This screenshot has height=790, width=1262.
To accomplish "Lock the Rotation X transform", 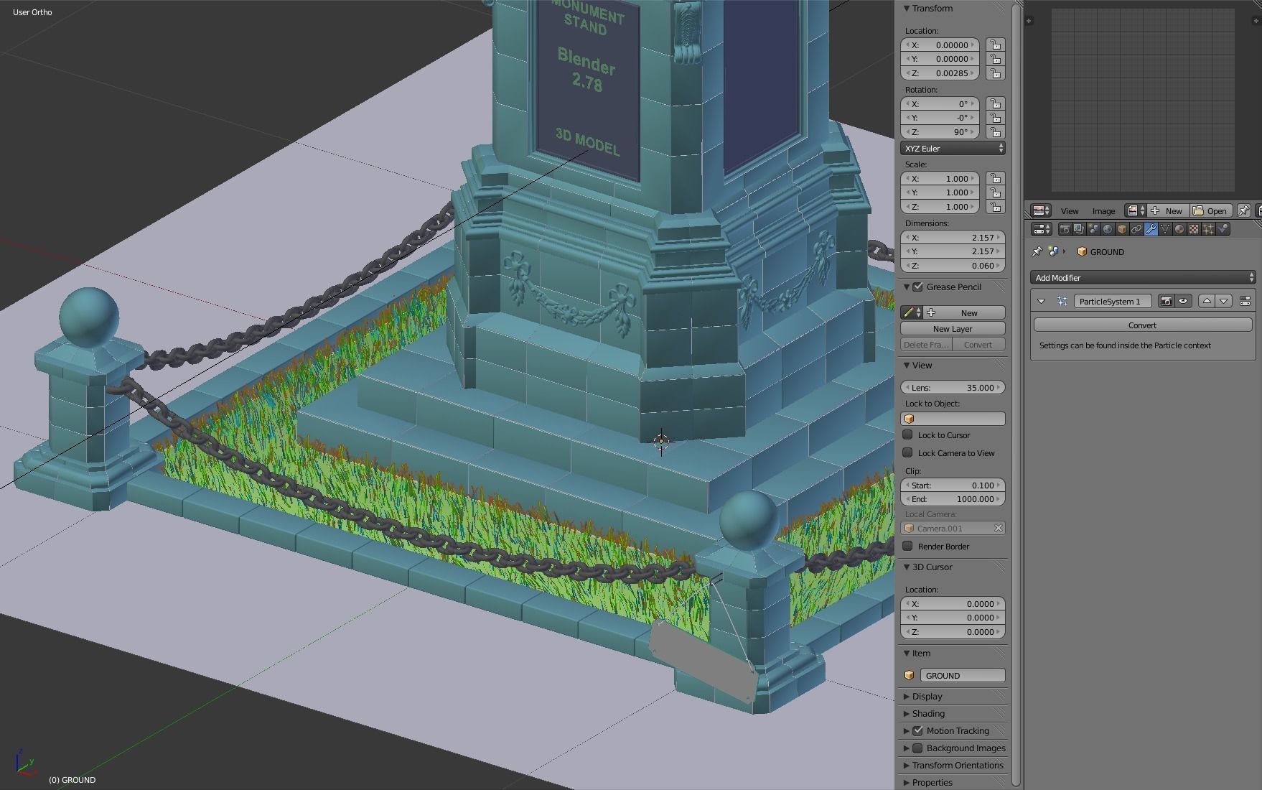I will pos(995,103).
